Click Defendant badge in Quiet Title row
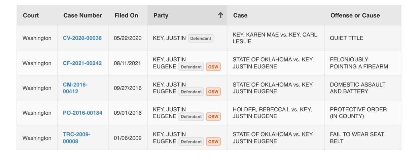 coord(201,38)
